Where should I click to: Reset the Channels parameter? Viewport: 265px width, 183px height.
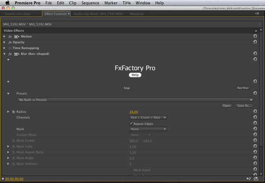pos(255,117)
